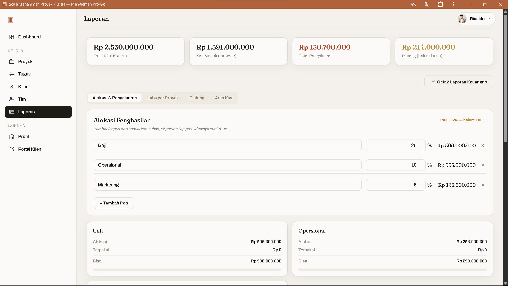
Task: Click the Dashboard icon in the sidebar
Action: pos(12,37)
